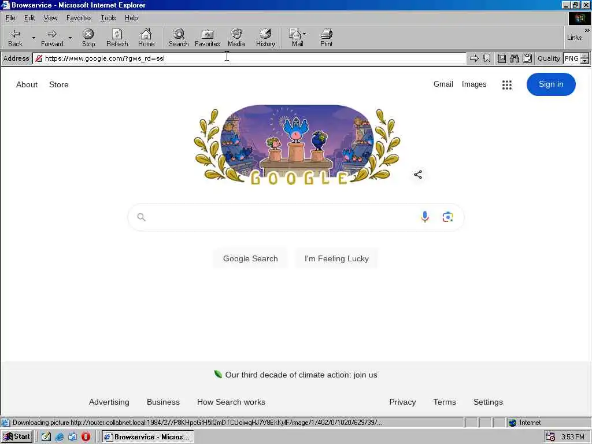Open the Business footer link
This screenshot has width=592, height=444.
(x=163, y=402)
